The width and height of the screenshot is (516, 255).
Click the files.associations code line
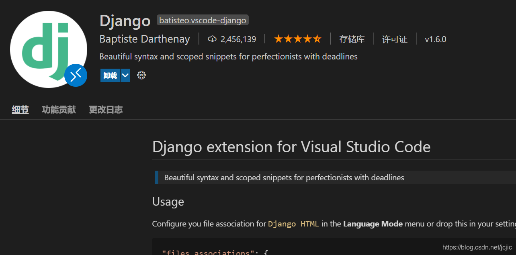click(215, 252)
